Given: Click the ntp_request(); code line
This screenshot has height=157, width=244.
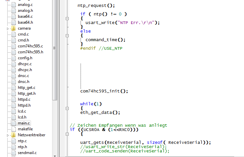Looking at the screenshot, I should click(96, 6).
